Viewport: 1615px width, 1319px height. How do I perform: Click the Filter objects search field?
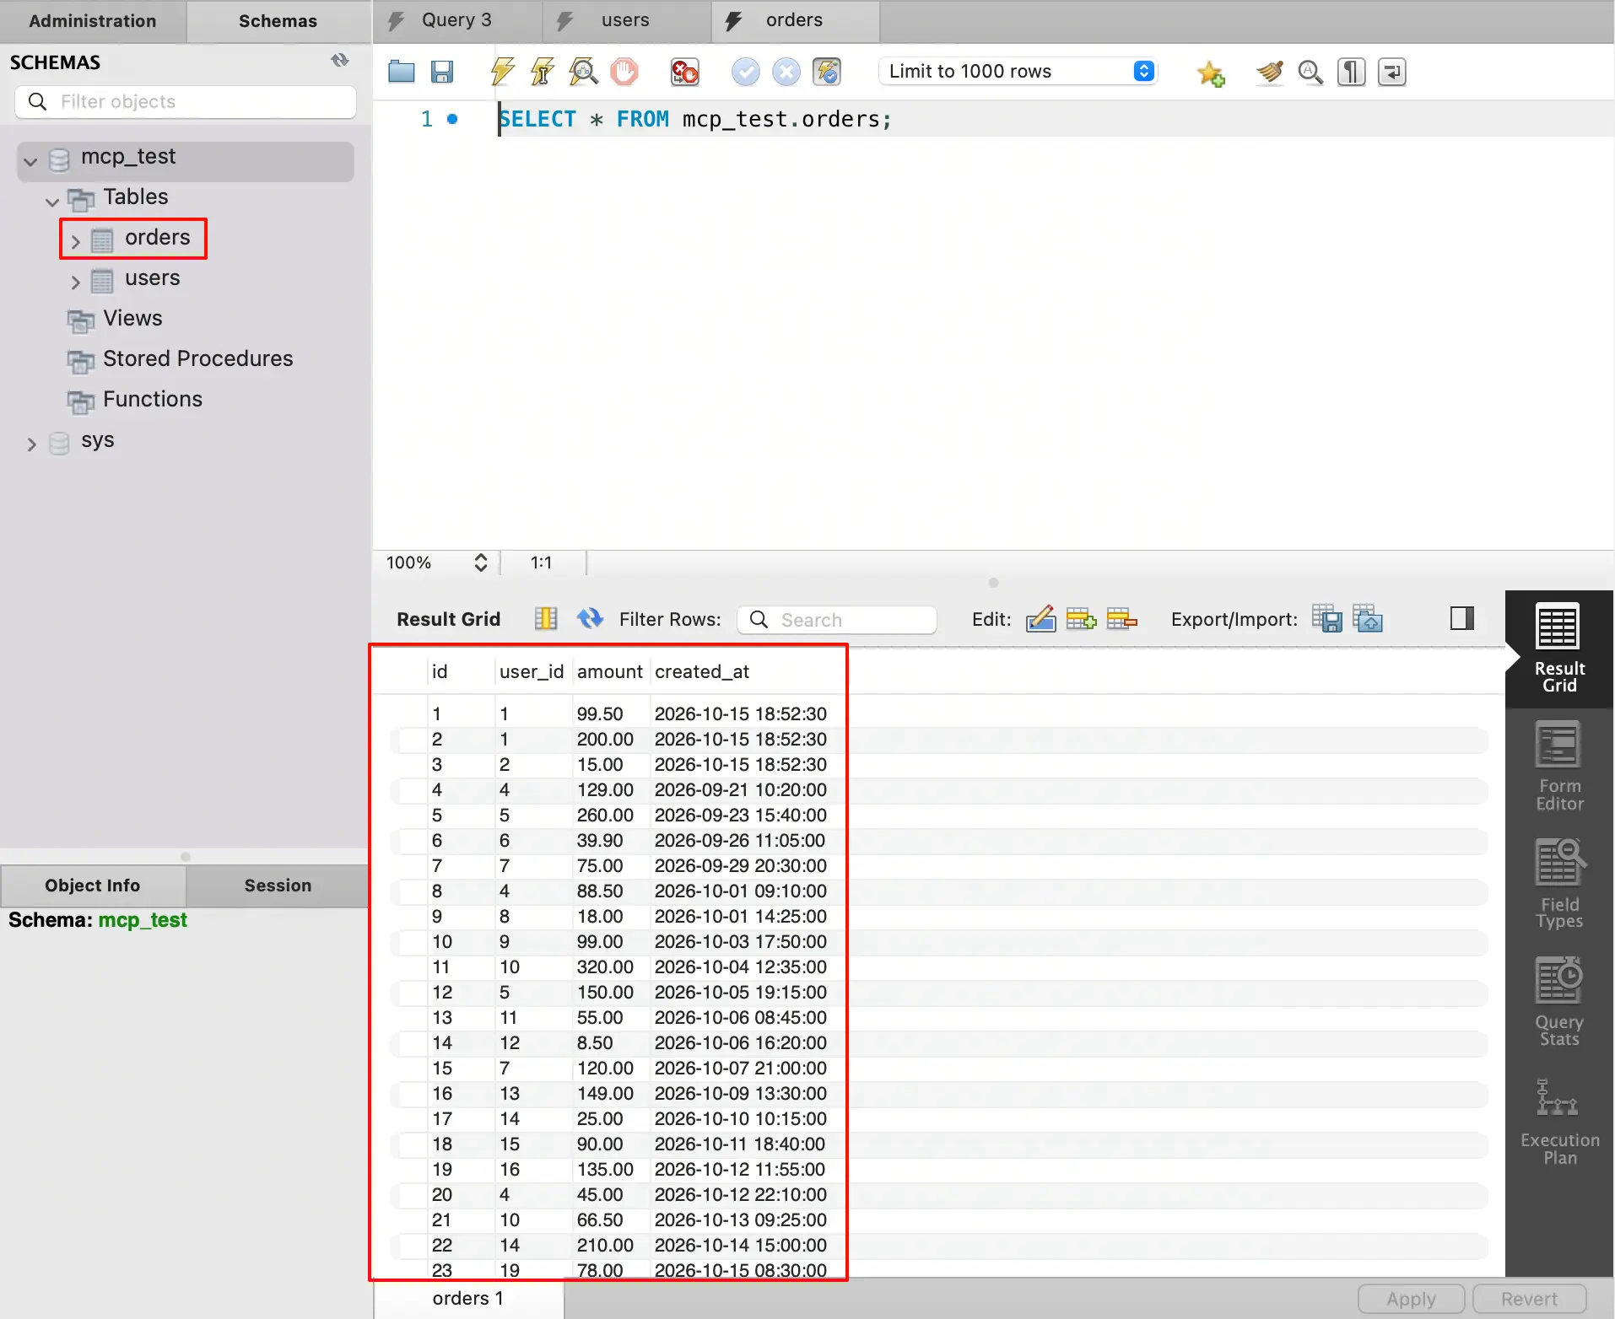(x=186, y=102)
